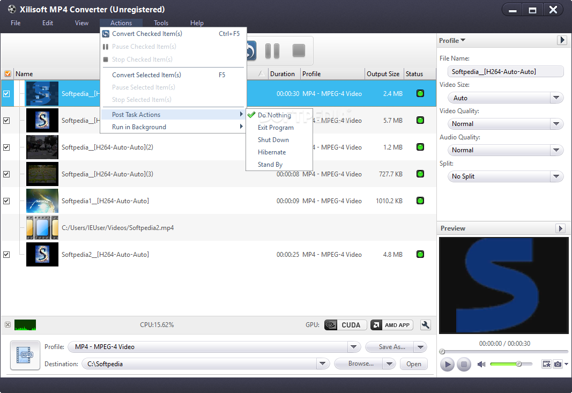Image resolution: width=572 pixels, height=393 pixels.
Task: Select Exit Program post task action
Action: click(x=279, y=128)
